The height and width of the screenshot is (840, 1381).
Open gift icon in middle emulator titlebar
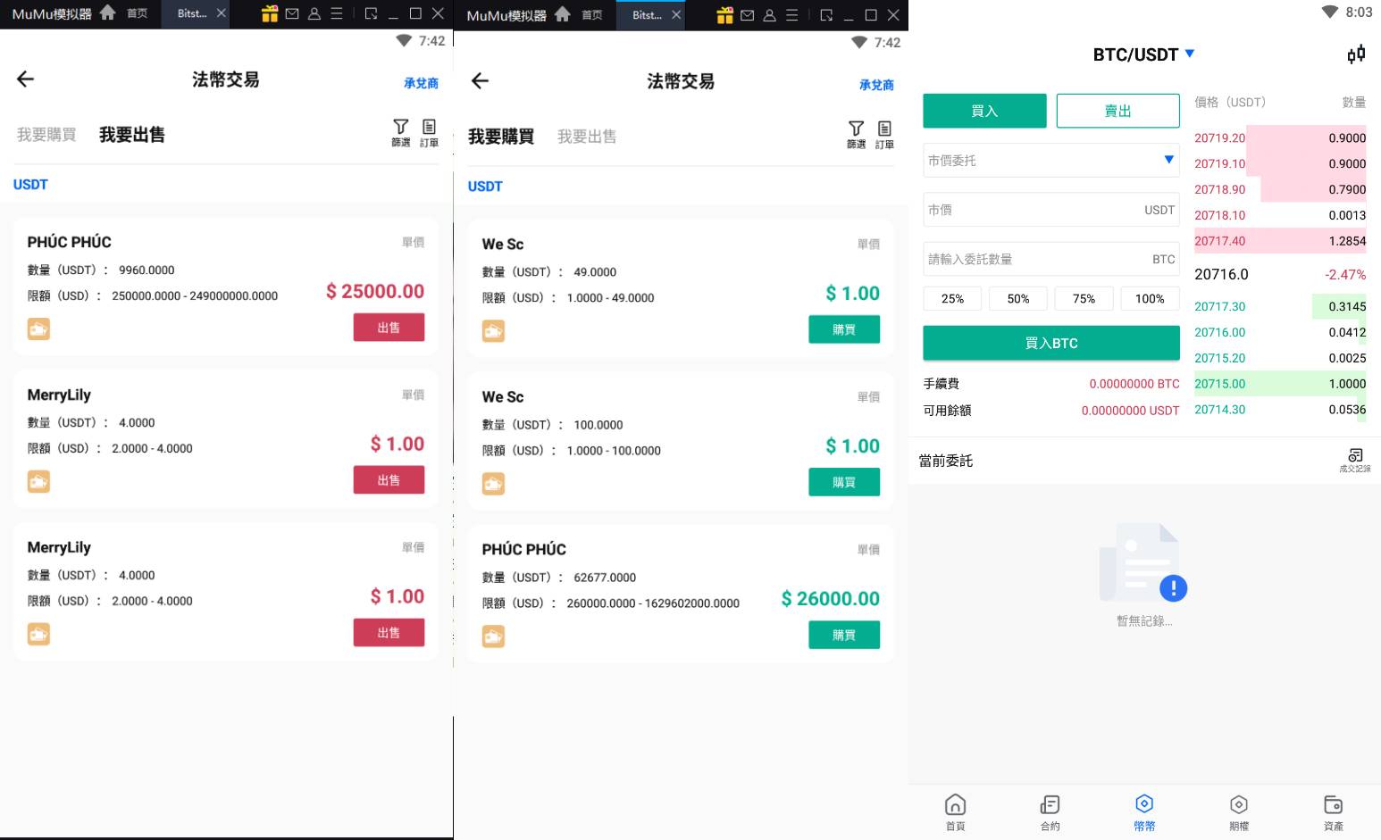pyautogui.click(x=724, y=15)
